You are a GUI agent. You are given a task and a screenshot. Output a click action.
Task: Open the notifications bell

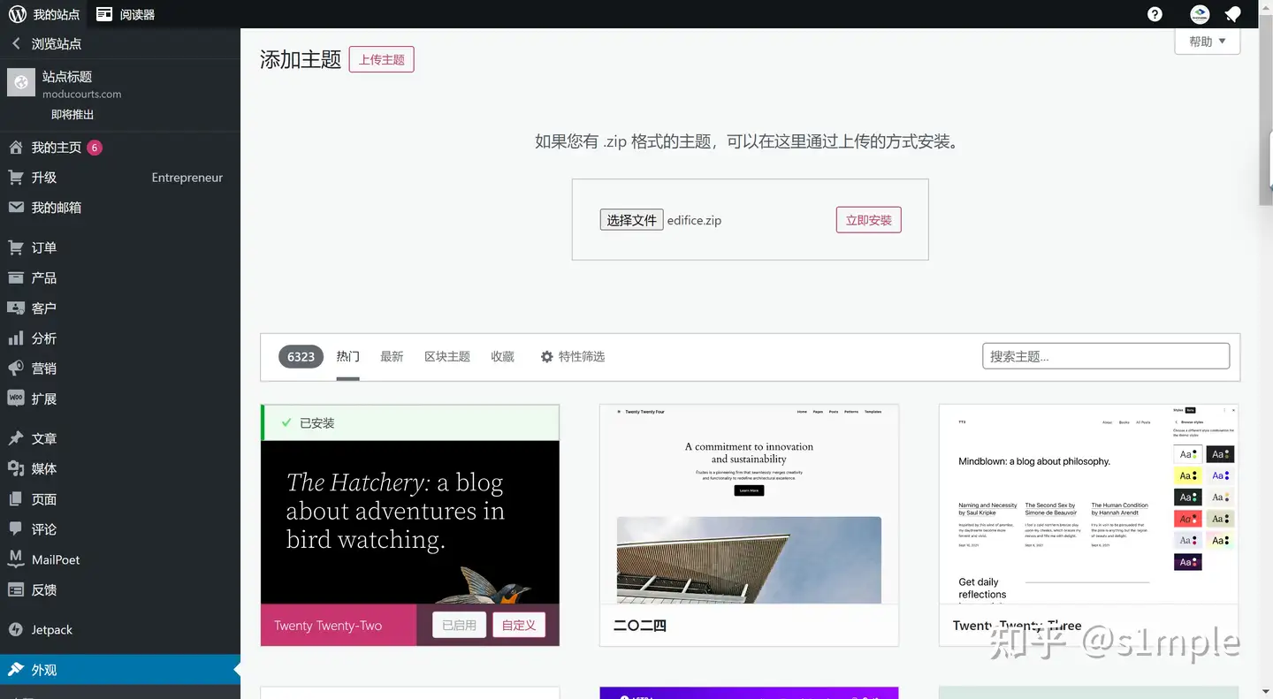(x=1232, y=14)
